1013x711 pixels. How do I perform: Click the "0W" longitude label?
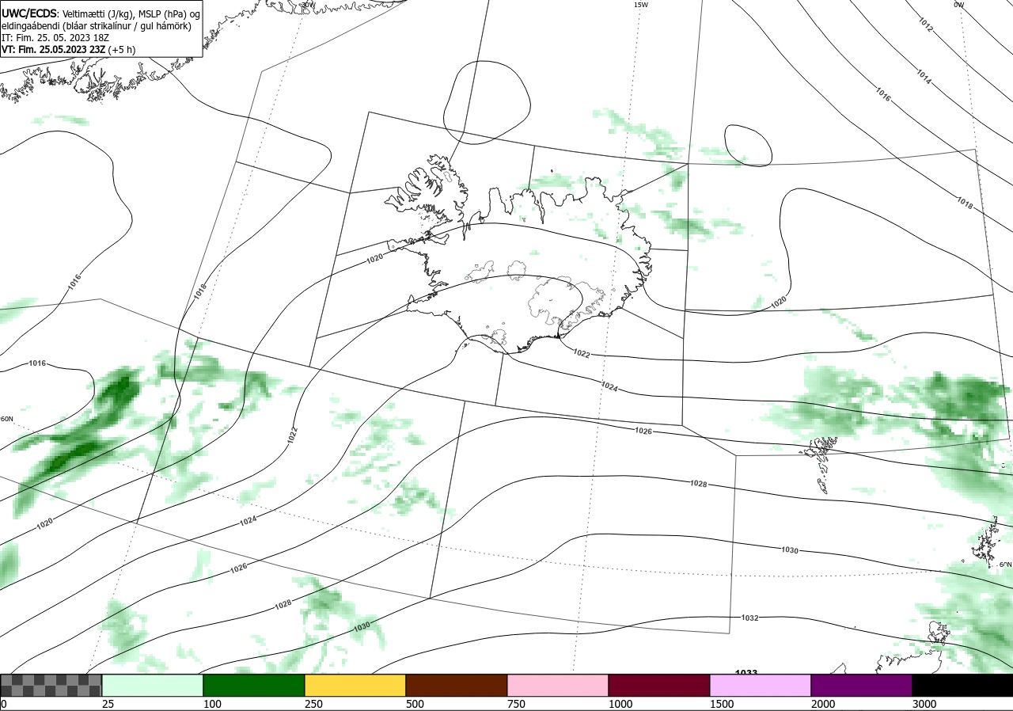[959, 5]
